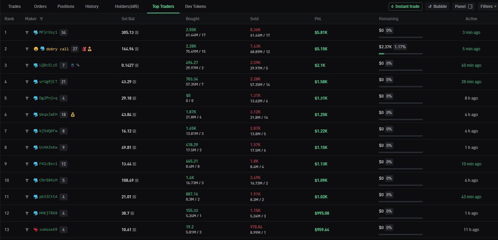Click the SOL icon next to 305.13

click(137, 32)
